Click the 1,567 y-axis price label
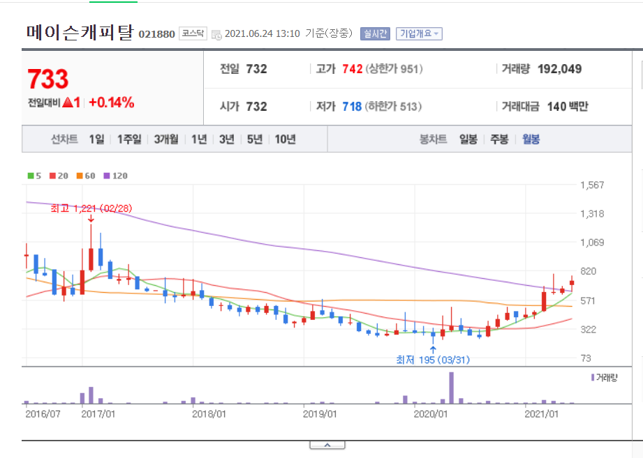 click(x=592, y=185)
